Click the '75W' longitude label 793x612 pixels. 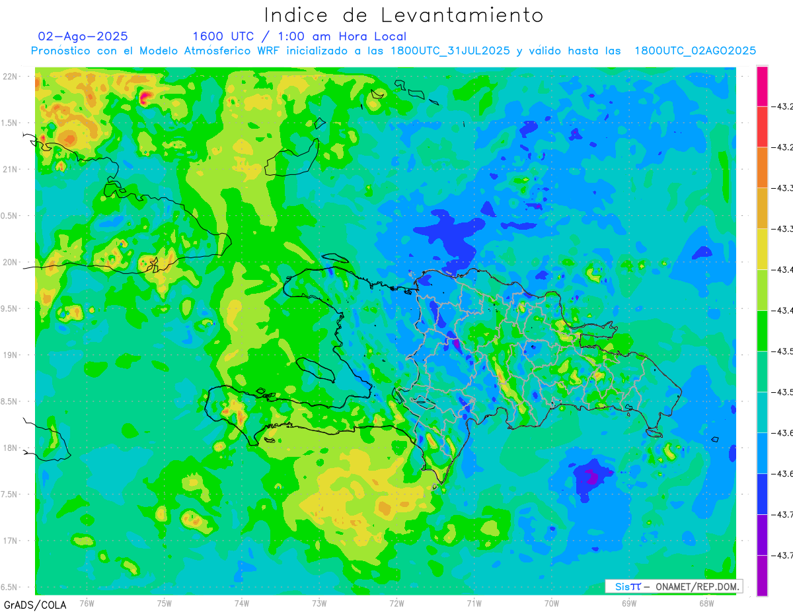point(165,603)
